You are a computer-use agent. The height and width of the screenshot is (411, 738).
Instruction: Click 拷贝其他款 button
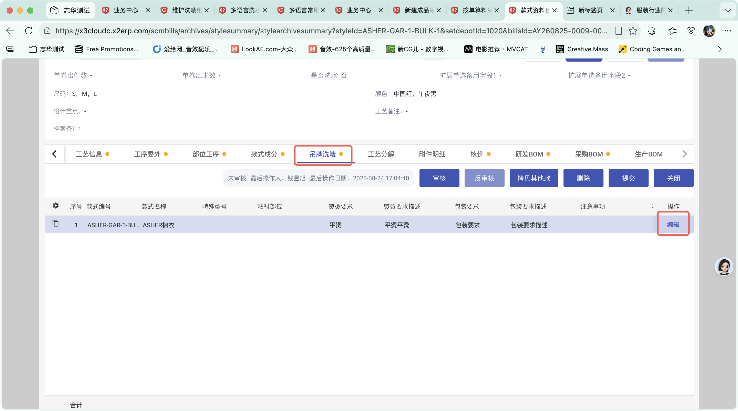tap(534, 178)
